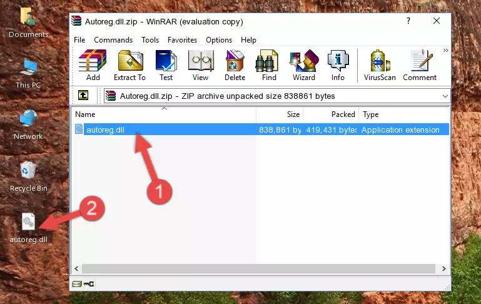Click the Delete toolbar icon
This screenshot has height=304, width=481.
[235, 65]
